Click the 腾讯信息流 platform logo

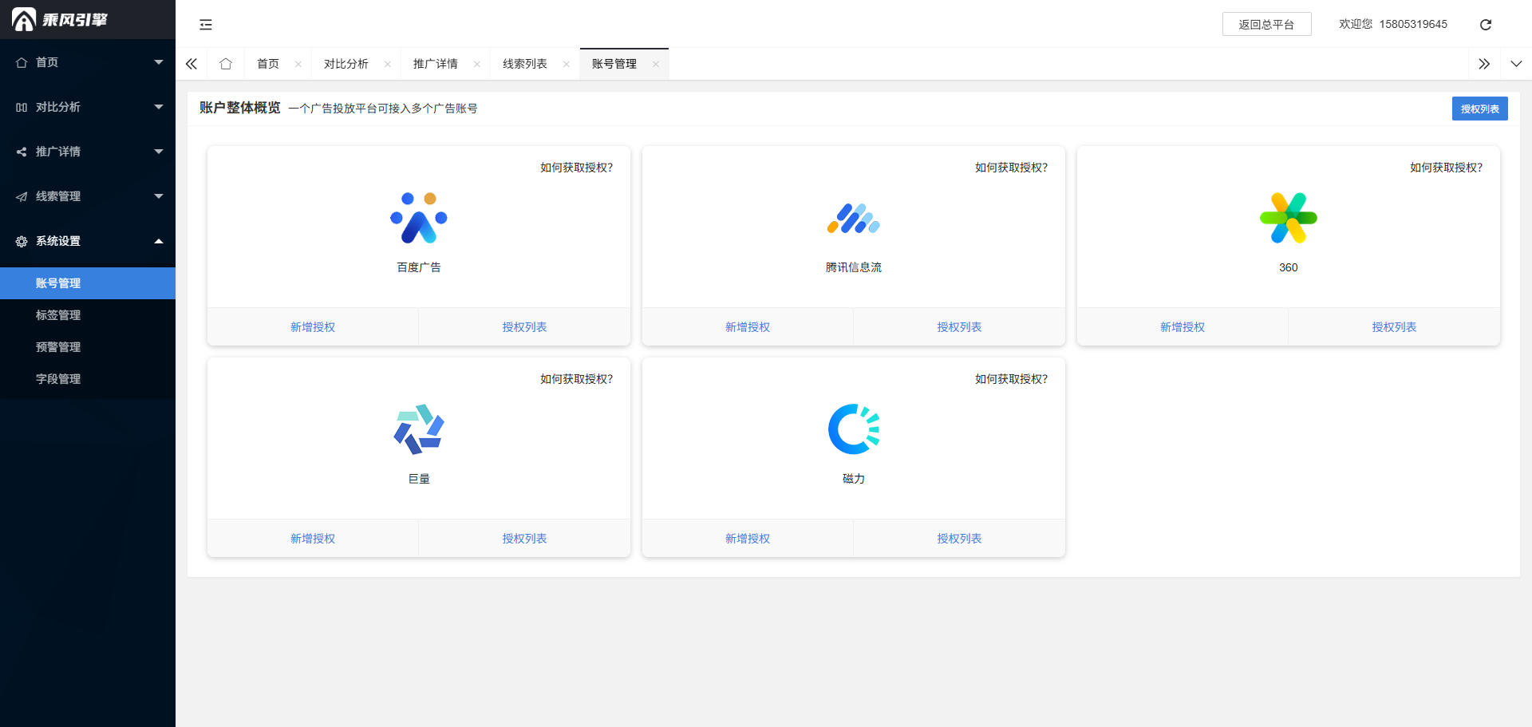click(853, 218)
